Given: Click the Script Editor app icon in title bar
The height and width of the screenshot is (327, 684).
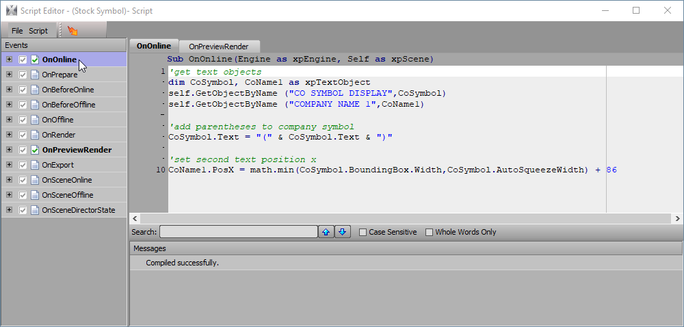Looking at the screenshot, I should [x=12, y=10].
